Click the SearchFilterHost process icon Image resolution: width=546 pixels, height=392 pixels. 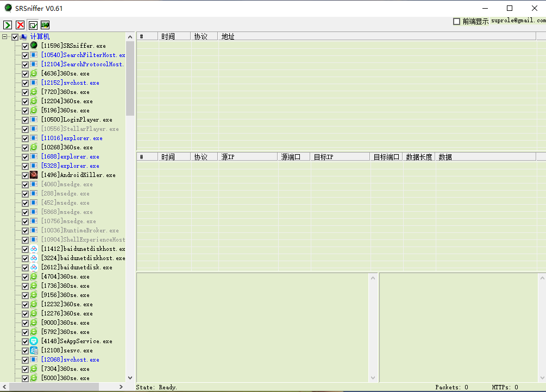34,55
